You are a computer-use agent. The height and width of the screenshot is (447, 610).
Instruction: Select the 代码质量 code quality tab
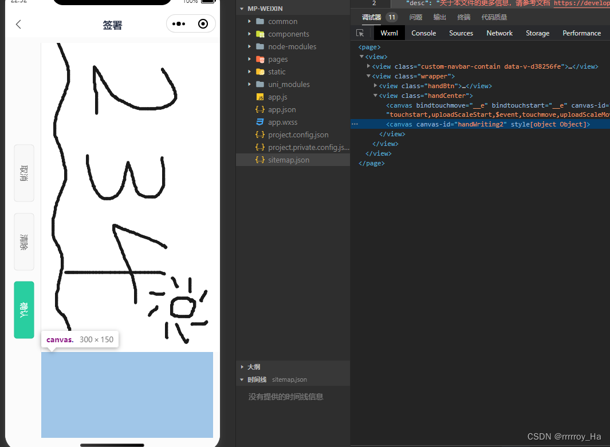pos(494,17)
